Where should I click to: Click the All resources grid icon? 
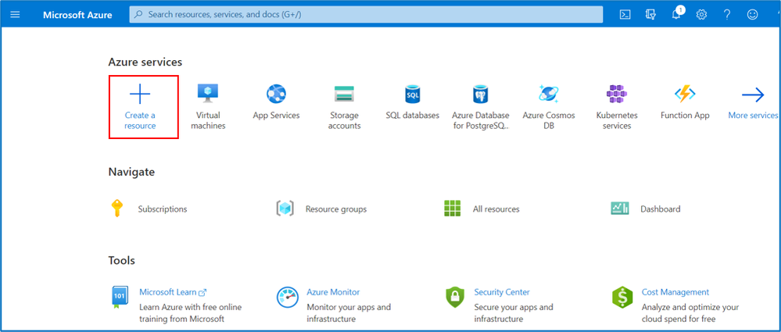tap(453, 208)
